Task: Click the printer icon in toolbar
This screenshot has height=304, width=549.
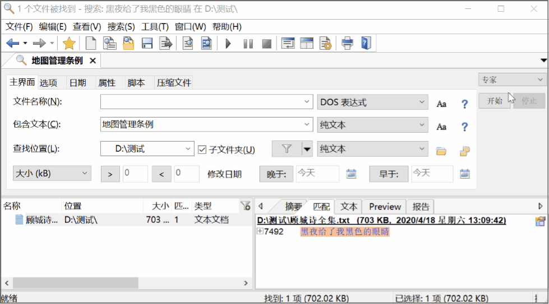Action: coord(348,43)
